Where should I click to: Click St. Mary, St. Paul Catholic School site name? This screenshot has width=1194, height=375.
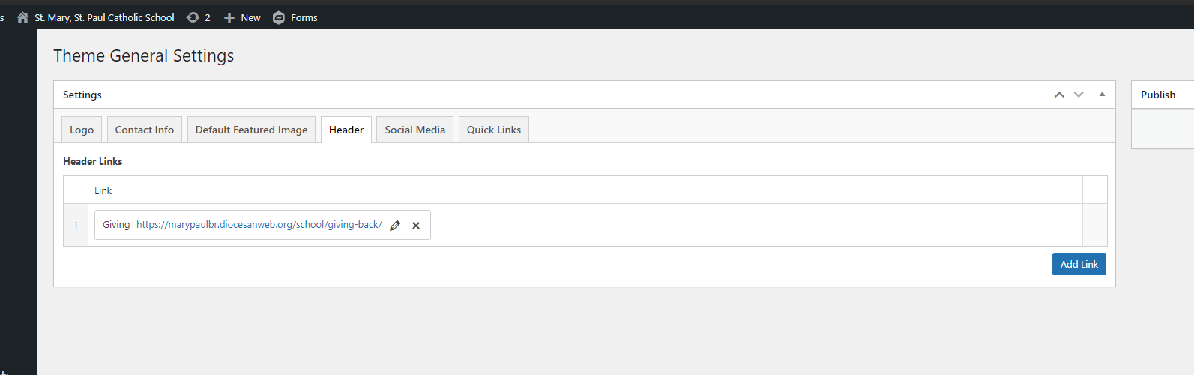click(104, 17)
